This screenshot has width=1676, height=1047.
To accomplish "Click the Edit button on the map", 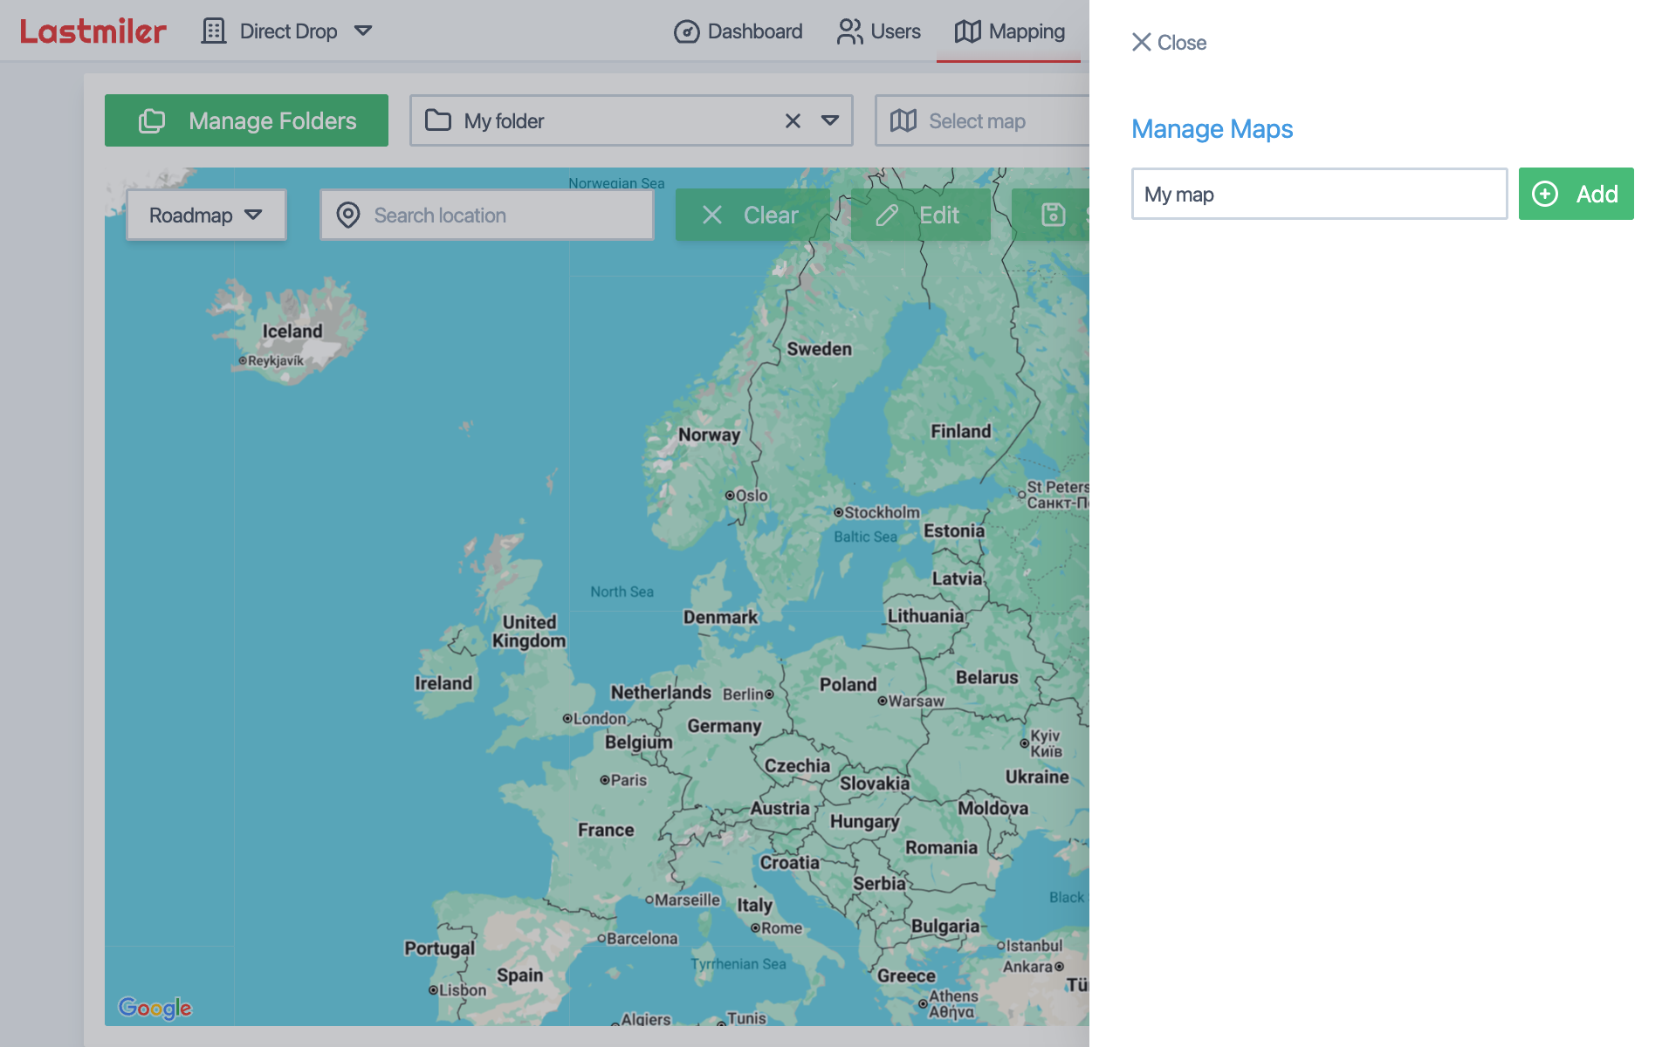I will coord(920,215).
